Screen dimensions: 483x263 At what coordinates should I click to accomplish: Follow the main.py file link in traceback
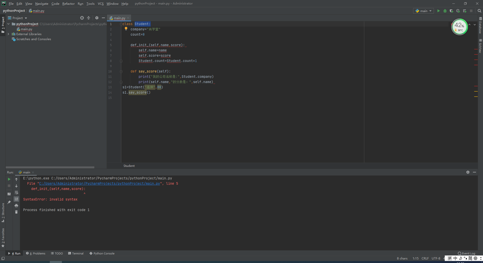coord(100,183)
